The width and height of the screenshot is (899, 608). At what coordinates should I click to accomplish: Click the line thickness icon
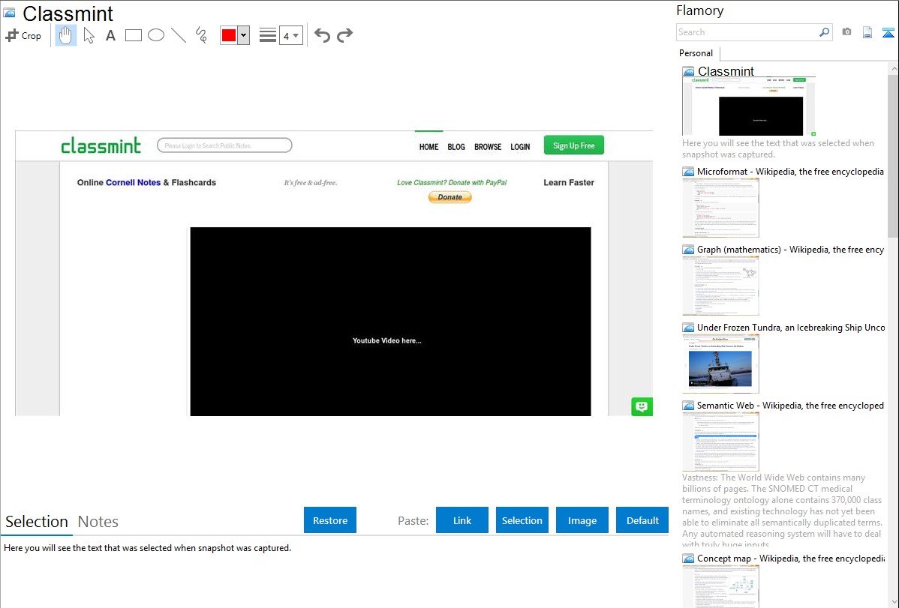pyautogui.click(x=268, y=35)
